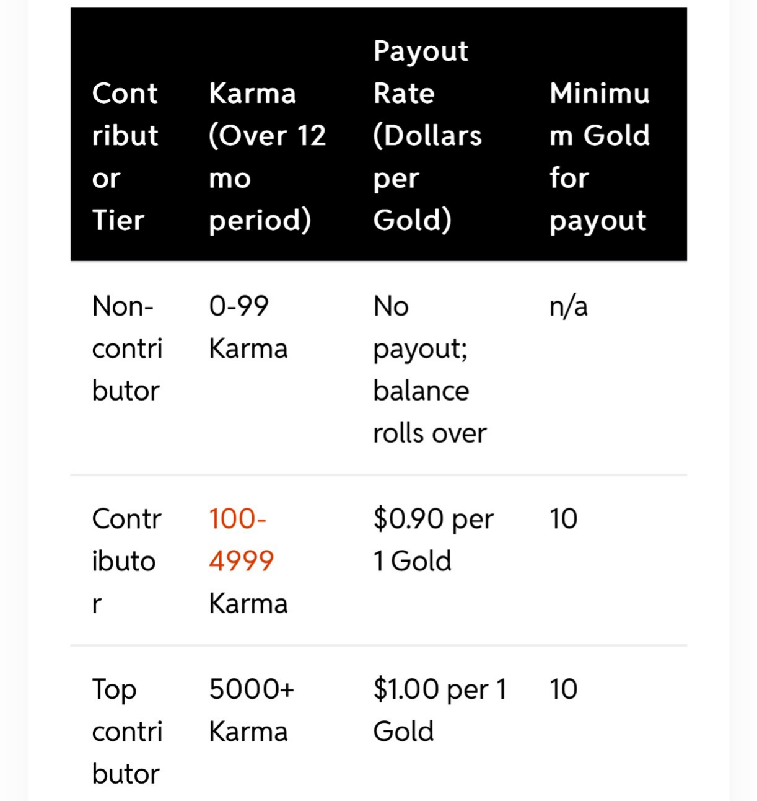
Task: Select the 0-99 Karma cell
Action: coord(248,327)
